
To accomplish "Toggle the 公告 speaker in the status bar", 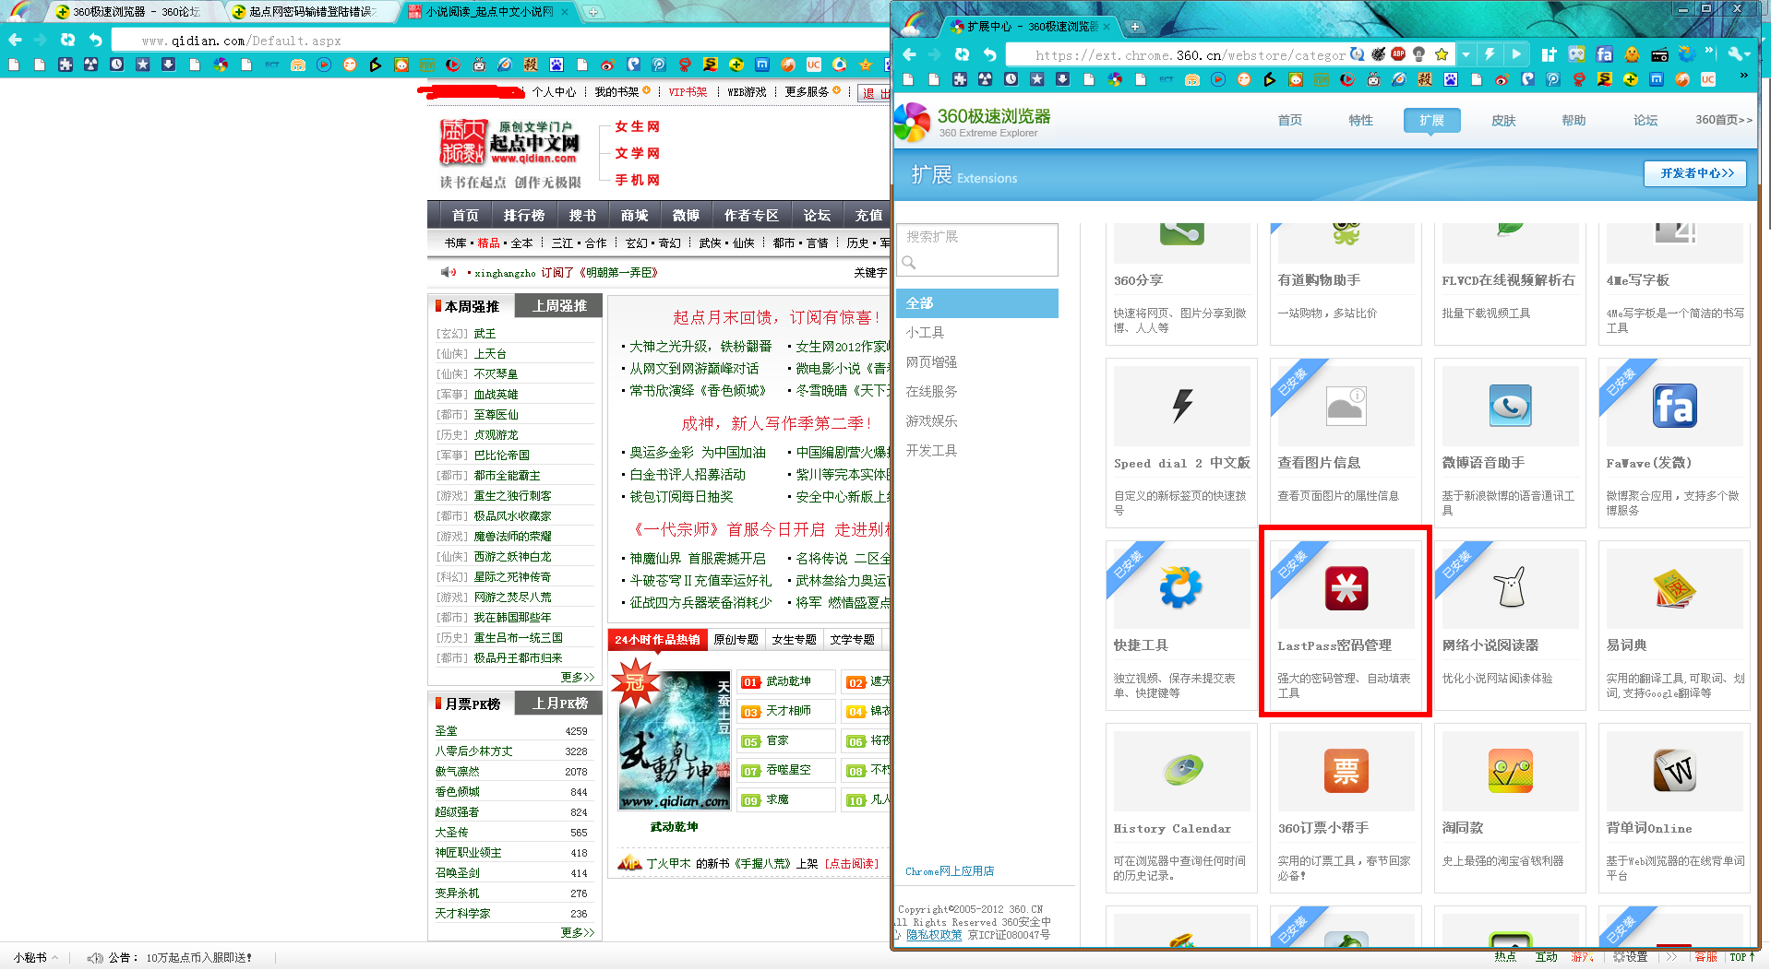I will [x=94, y=958].
